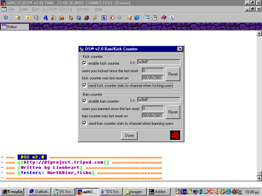262x196 pixels.
Task: Open the options folder-with-tools toolbar icon
Action: pos(18,17)
